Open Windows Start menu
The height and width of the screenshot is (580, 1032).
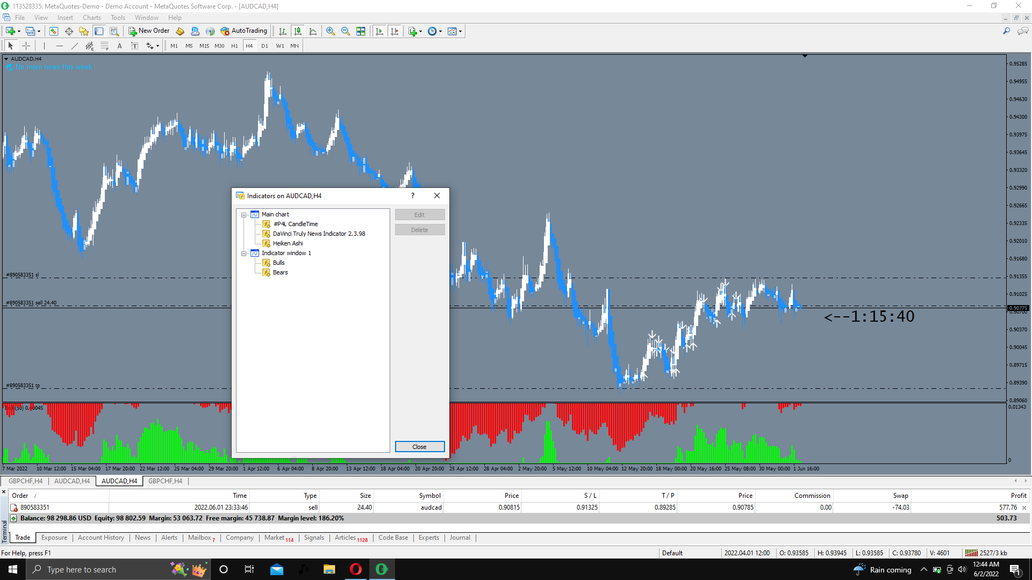(x=13, y=569)
